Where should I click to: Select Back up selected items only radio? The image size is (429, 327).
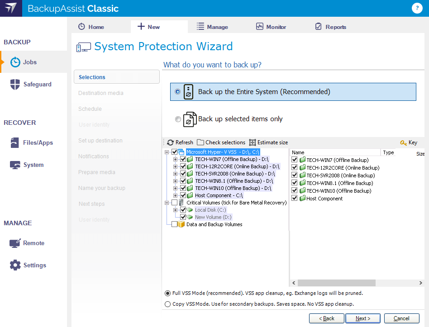pos(178,119)
